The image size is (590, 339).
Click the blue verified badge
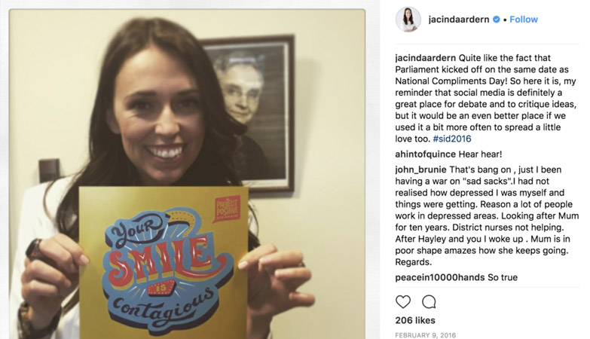497,20
